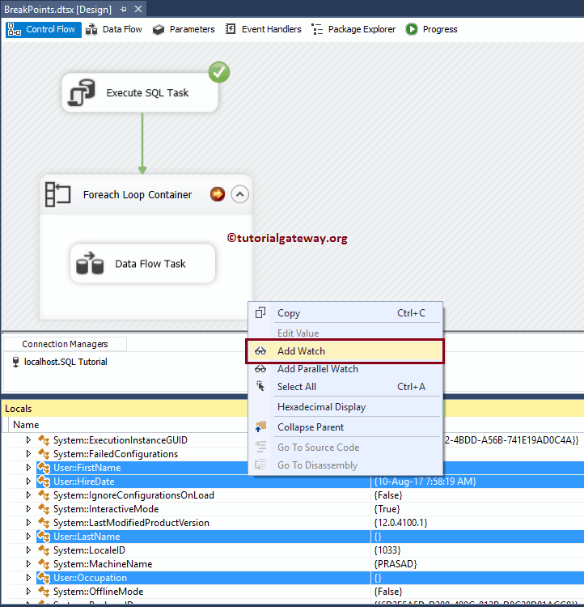
Task: Click the {1033} LocaleID value
Action: click(x=387, y=550)
